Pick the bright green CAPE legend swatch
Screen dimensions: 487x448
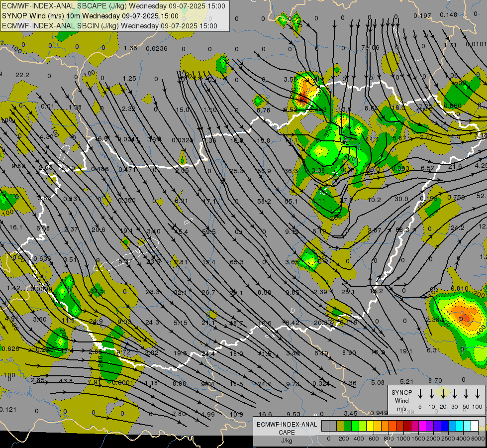coord(355,426)
